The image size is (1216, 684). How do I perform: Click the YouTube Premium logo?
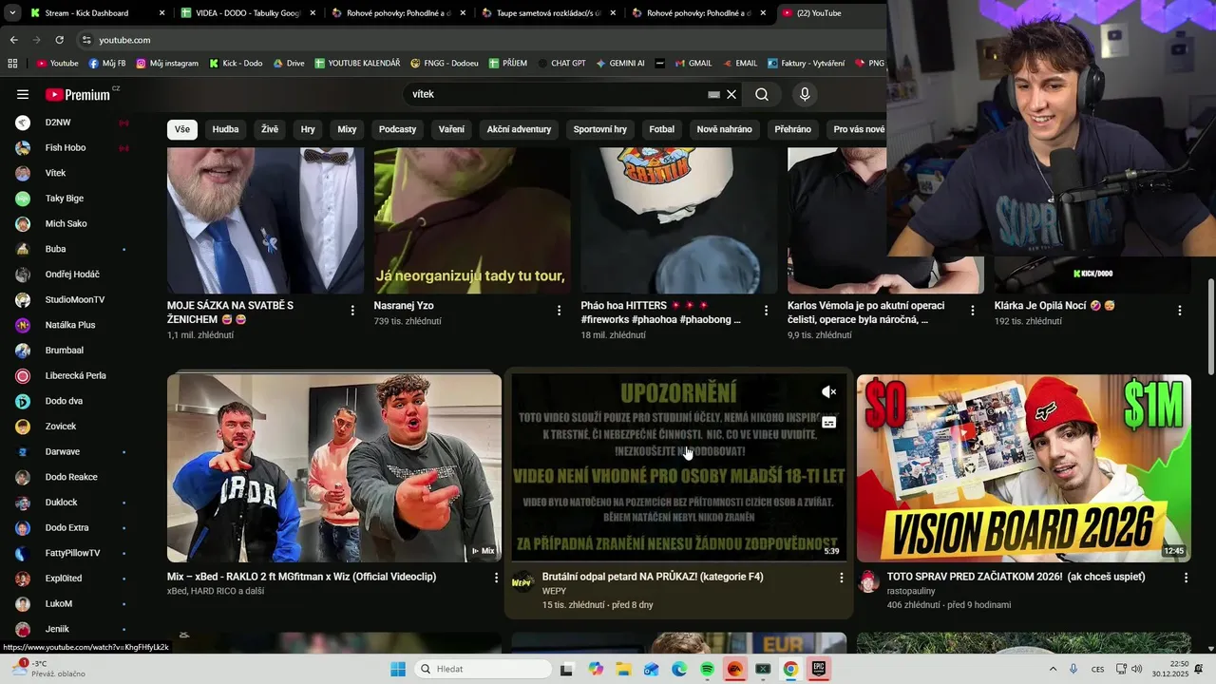[x=77, y=94]
